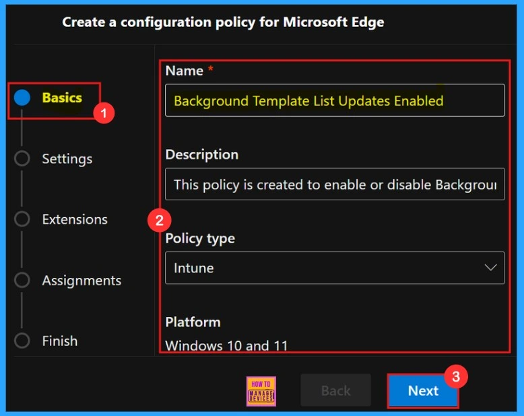Select the Basics step
Image resolution: width=524 pixels, height=416 pixels.
pyautogui.click(x=62, y=98)
